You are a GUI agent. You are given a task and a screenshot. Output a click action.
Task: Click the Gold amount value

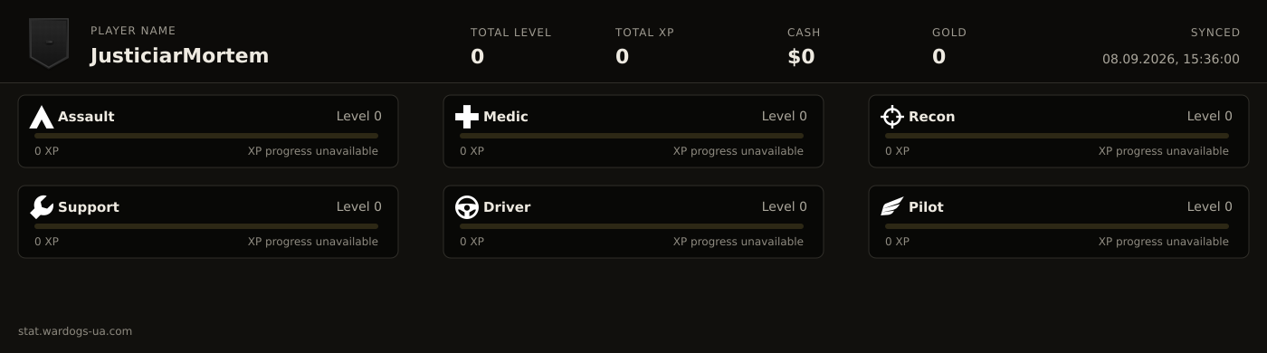pyautogui.click(x=938, y=57)
